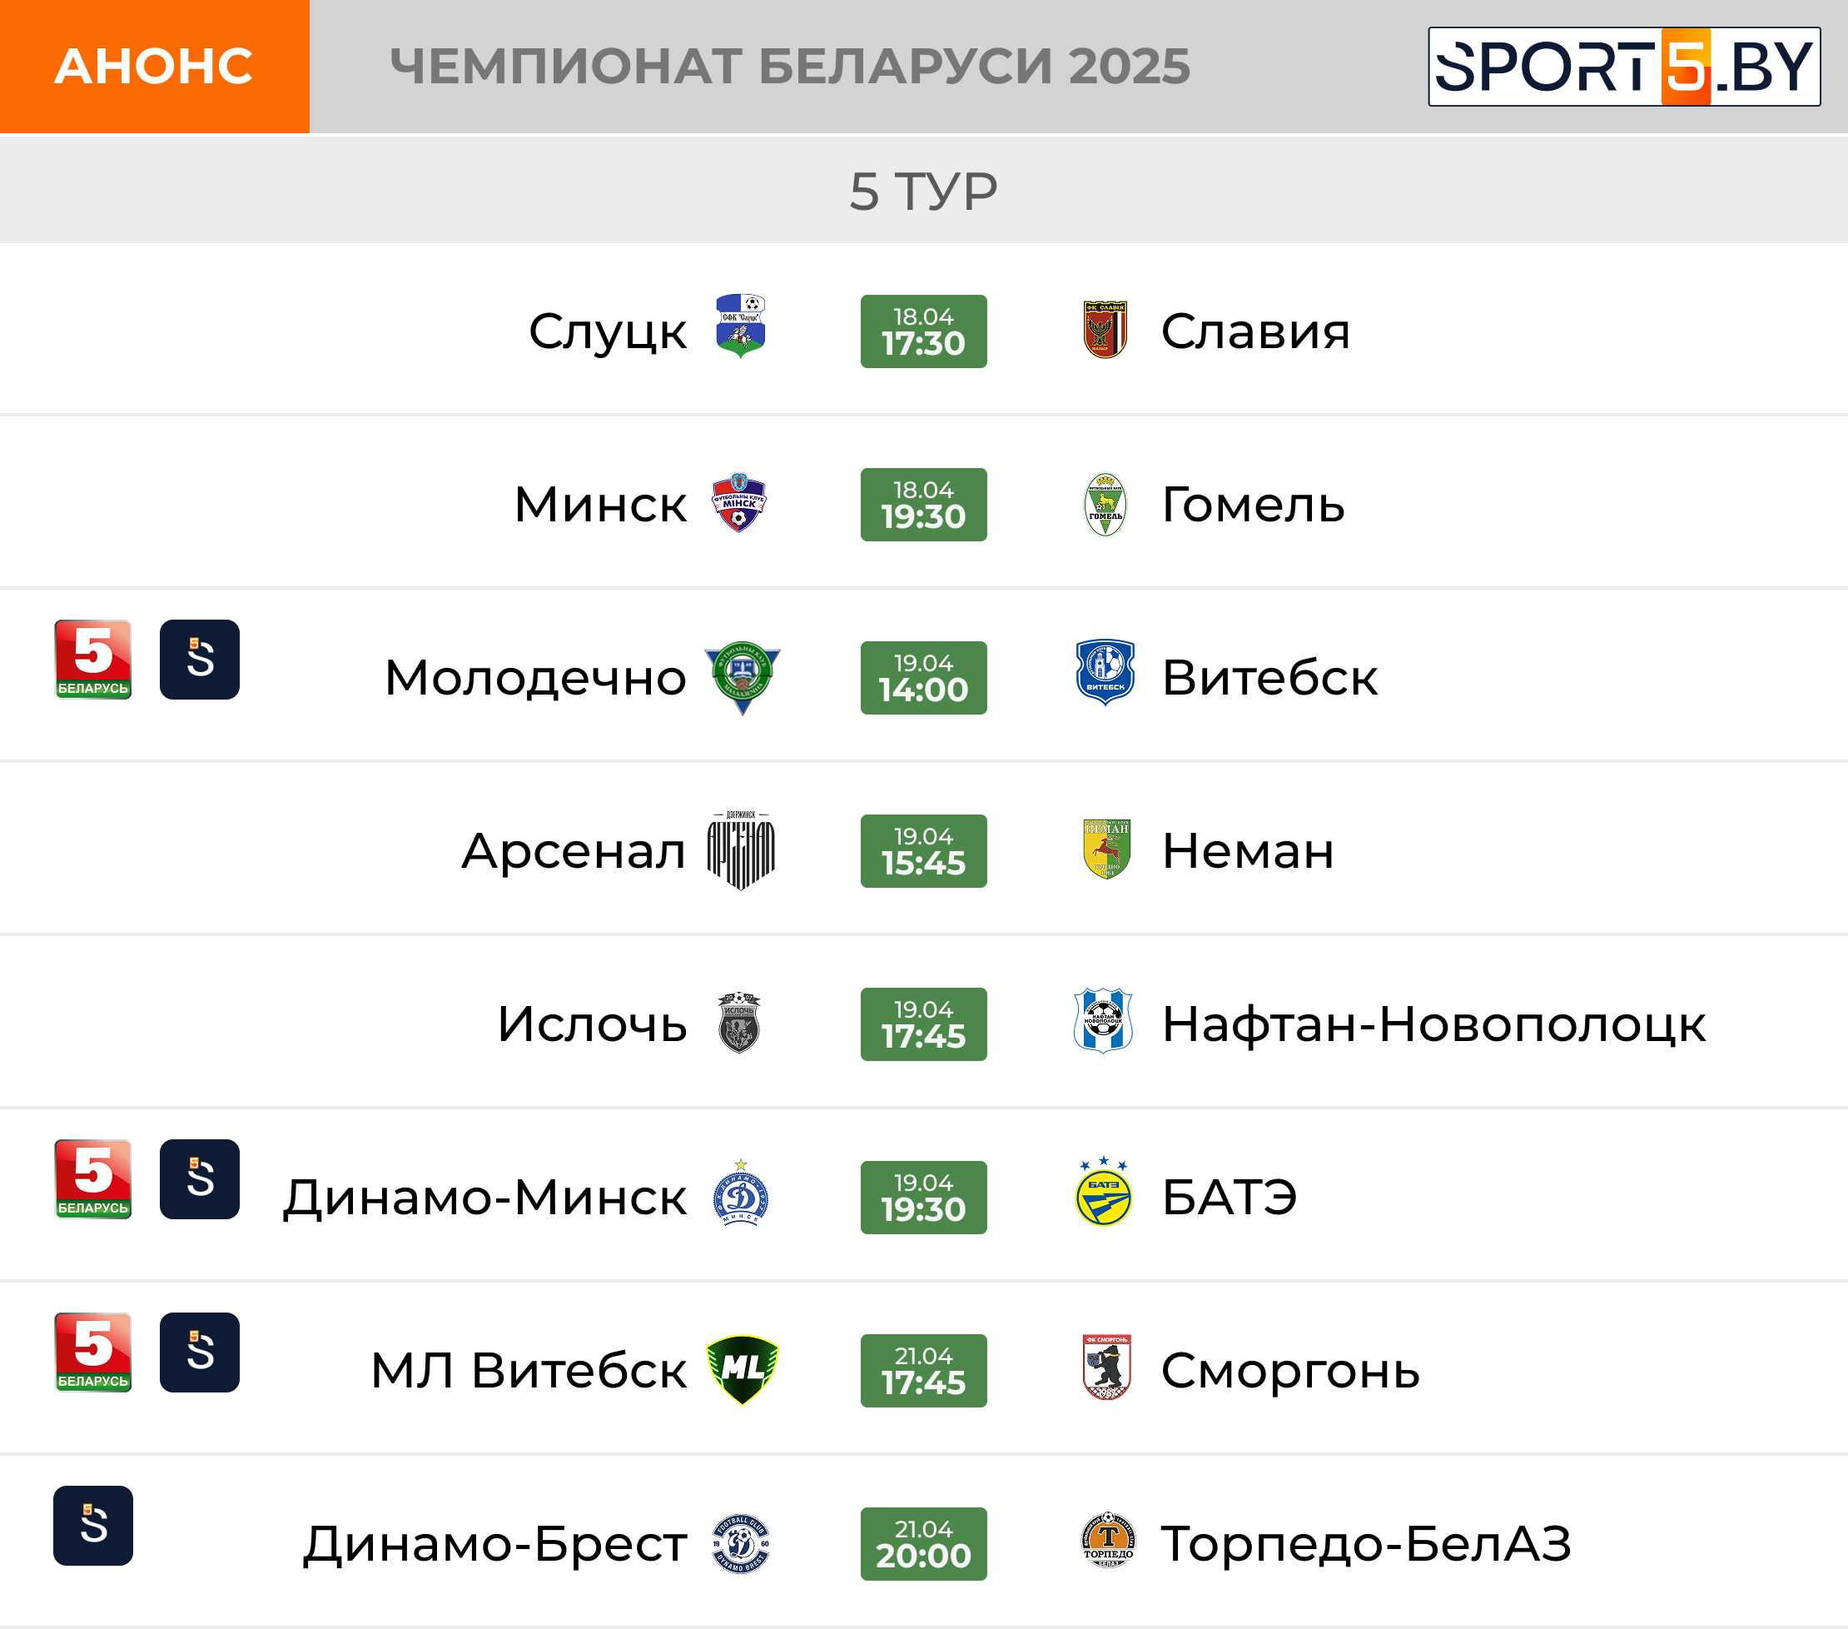Select the Сморгонь team name
1848x1629 pixels.
point(1290,1371)
